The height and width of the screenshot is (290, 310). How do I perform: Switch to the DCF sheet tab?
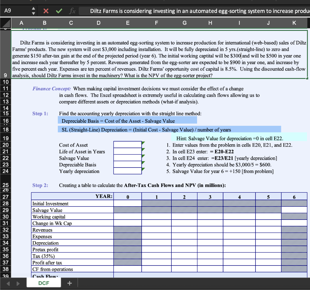(44, 283)
